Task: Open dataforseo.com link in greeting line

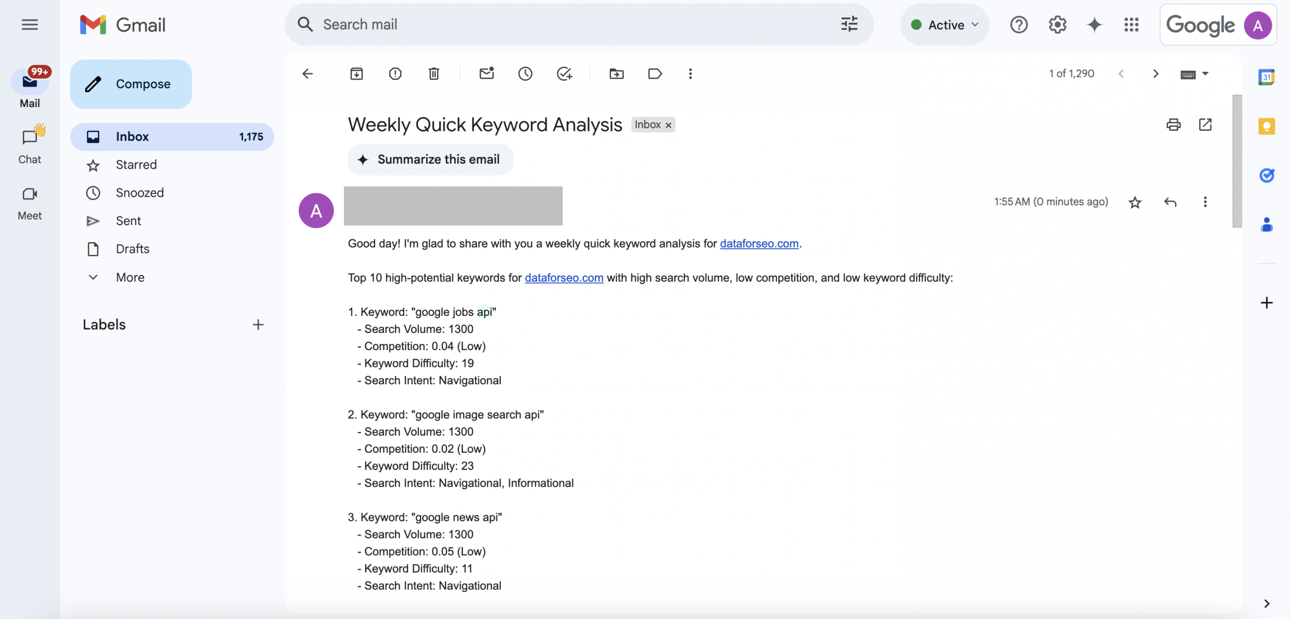Action: tap(759, 244)
